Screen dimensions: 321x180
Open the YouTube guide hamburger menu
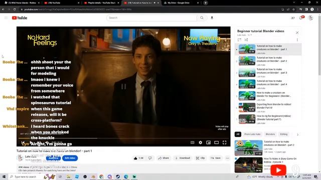6,18
